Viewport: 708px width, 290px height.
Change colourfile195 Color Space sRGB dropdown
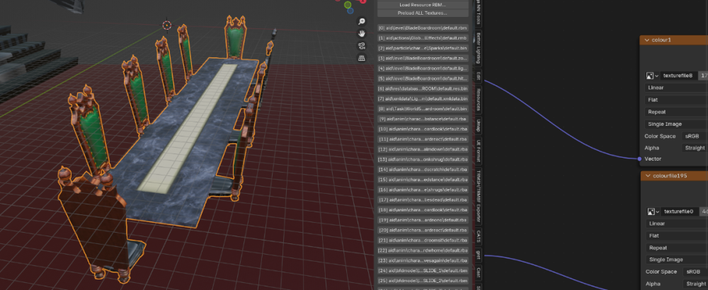(x=696, y=272)
